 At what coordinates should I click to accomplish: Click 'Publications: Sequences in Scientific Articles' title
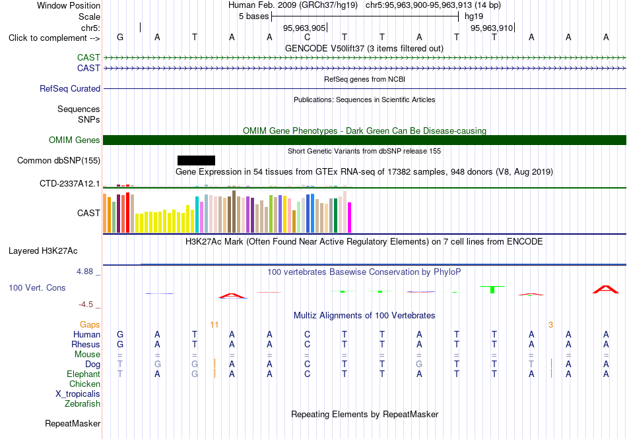pos(364,100)
